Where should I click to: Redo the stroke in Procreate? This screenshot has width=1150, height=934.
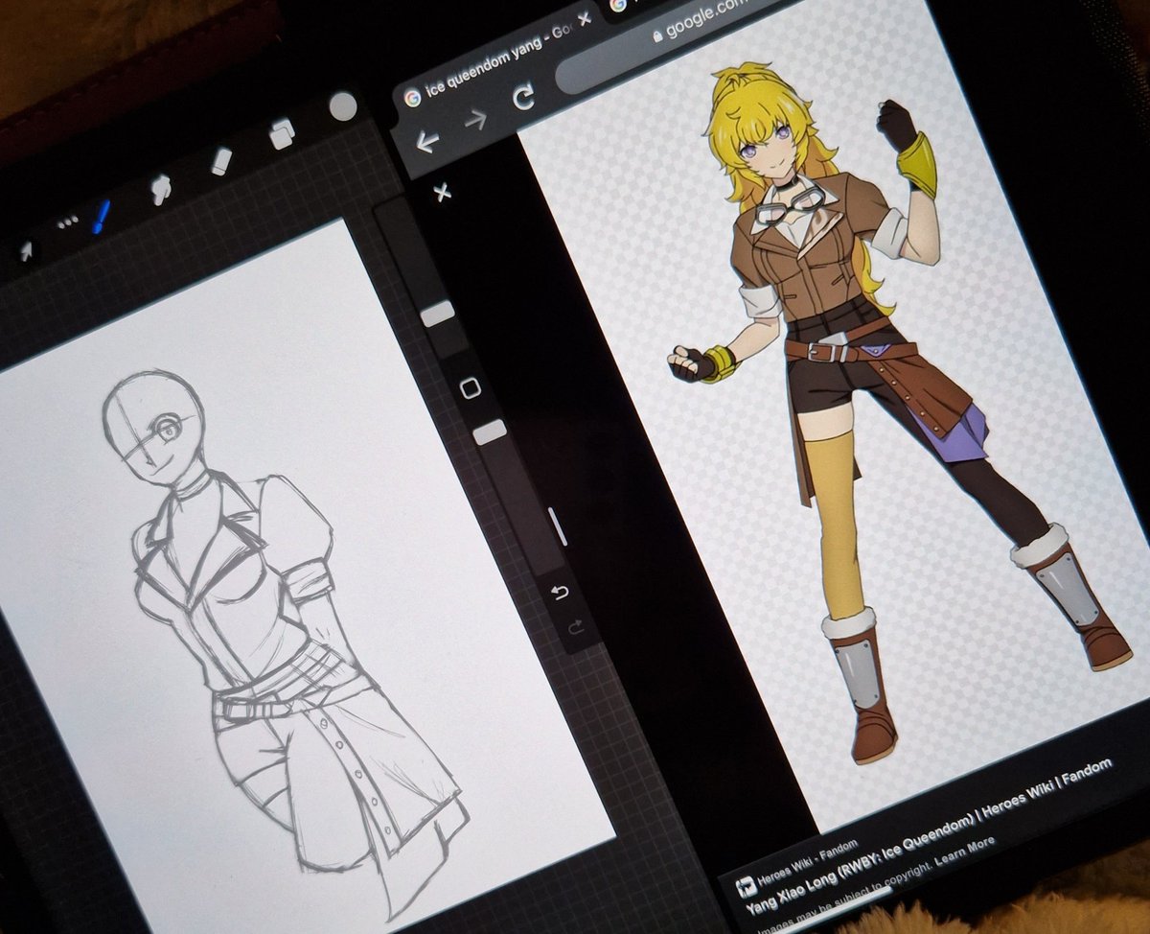(575, 628)
